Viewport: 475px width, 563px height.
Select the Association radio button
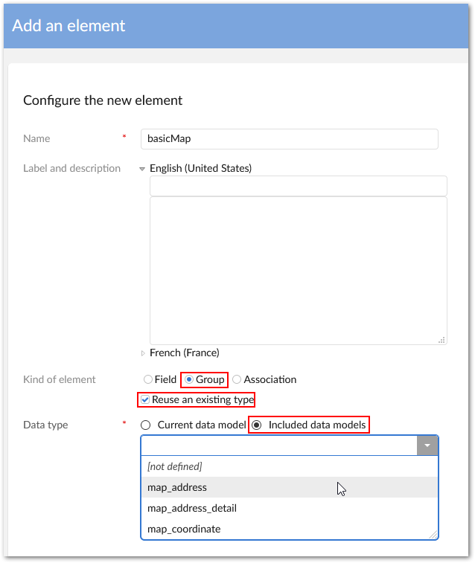click(x=237, y=379)
